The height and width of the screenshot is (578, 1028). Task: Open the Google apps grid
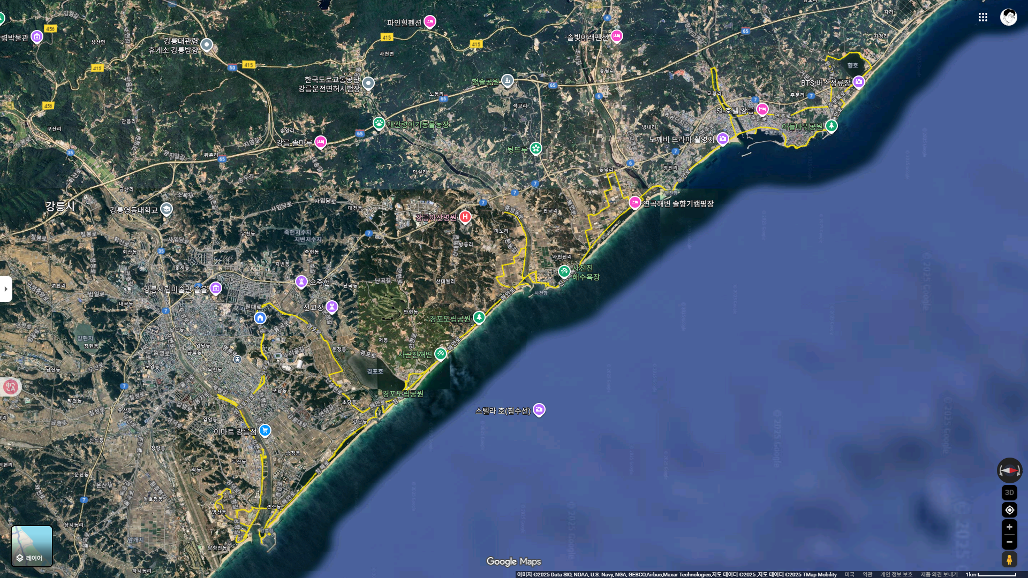(983, 17)
